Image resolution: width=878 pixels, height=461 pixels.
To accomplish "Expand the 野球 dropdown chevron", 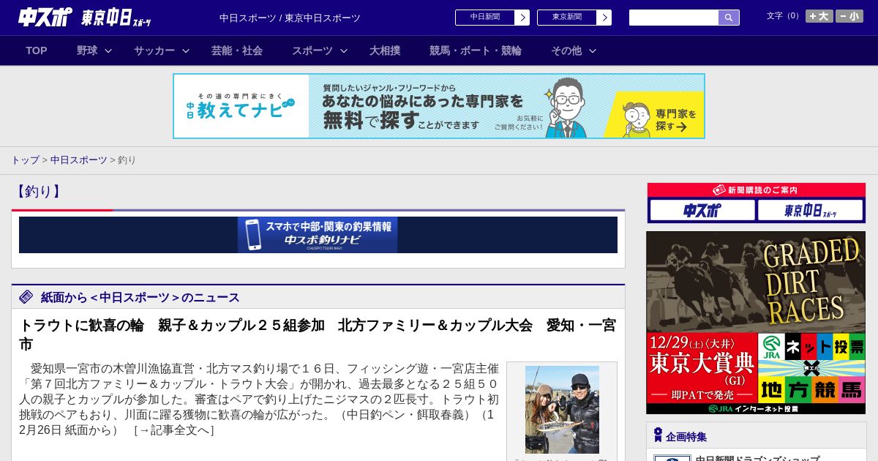I will 108,50.
